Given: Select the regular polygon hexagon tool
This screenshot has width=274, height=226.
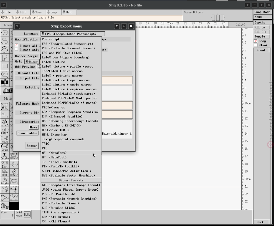Looking at the screenshot, I should [x=5, y=74].
